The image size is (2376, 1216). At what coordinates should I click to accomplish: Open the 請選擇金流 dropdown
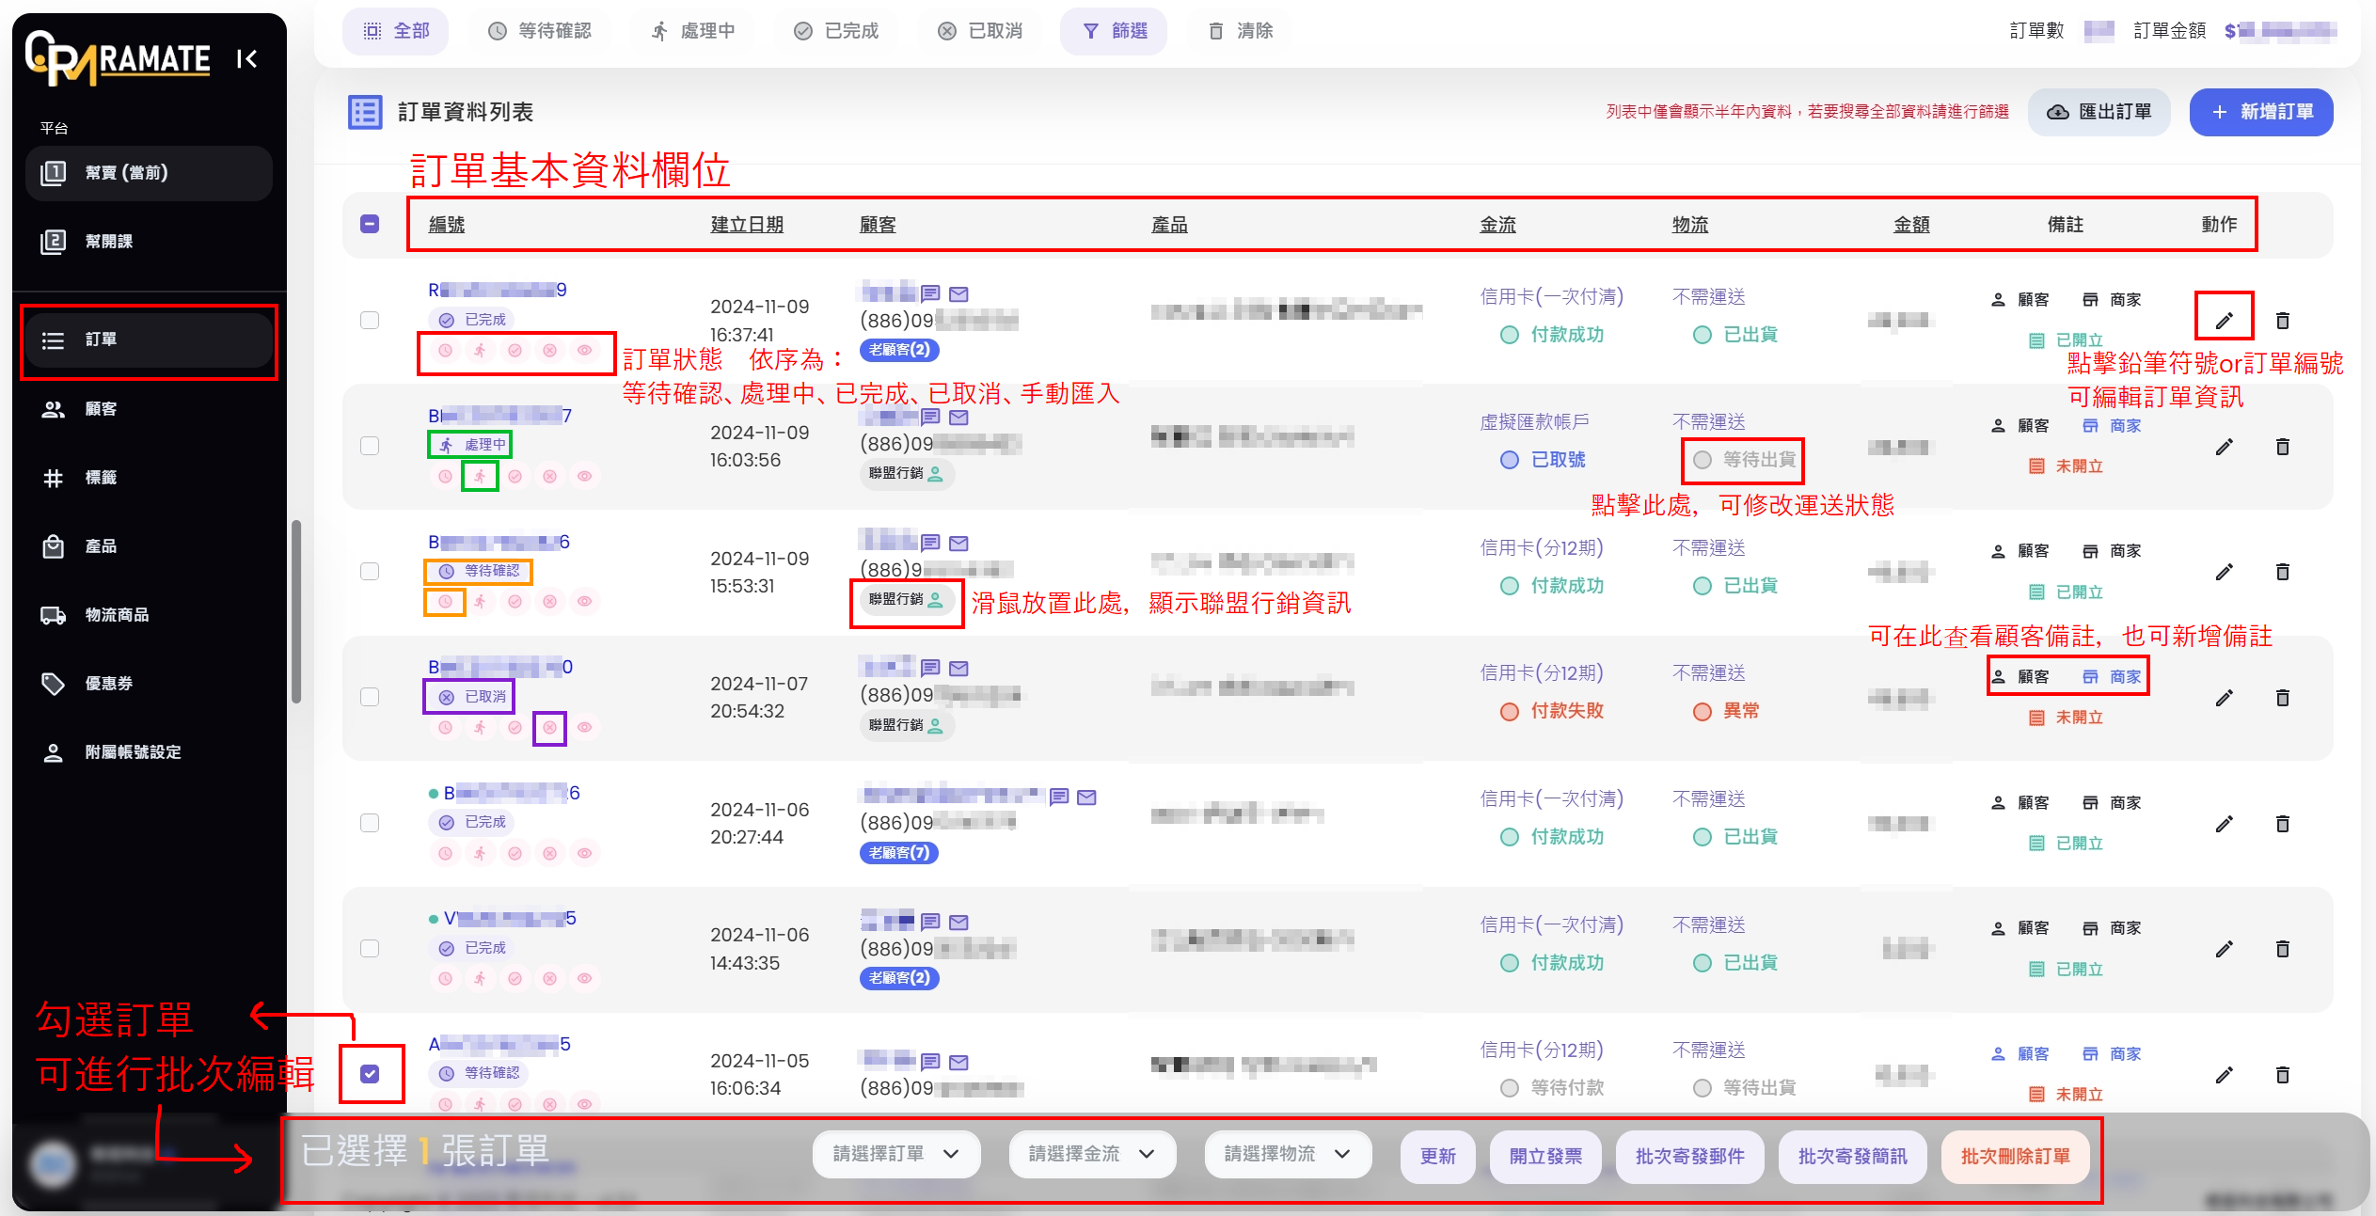click(1091, 1154)
